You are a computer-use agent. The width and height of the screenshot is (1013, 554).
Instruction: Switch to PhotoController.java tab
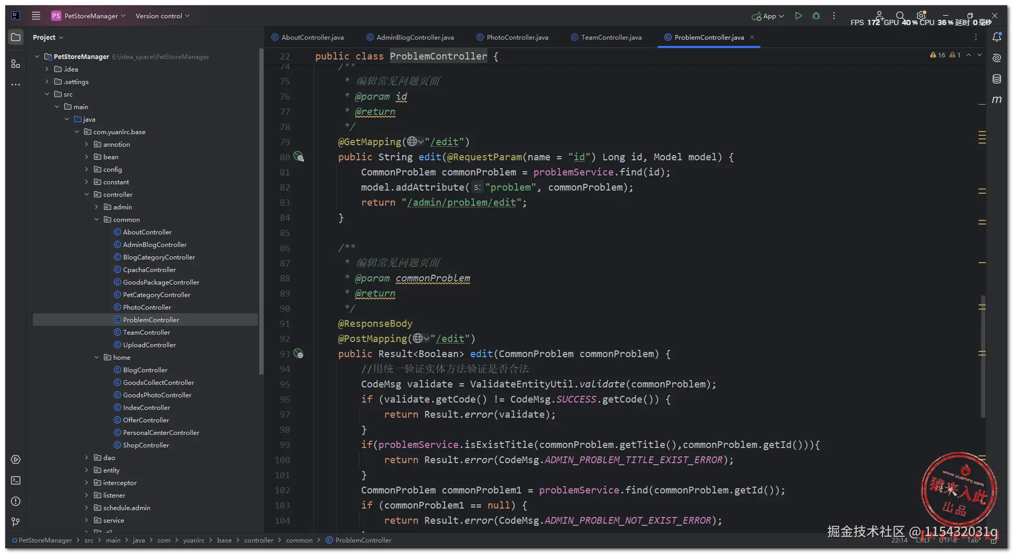tap(512, 37)
